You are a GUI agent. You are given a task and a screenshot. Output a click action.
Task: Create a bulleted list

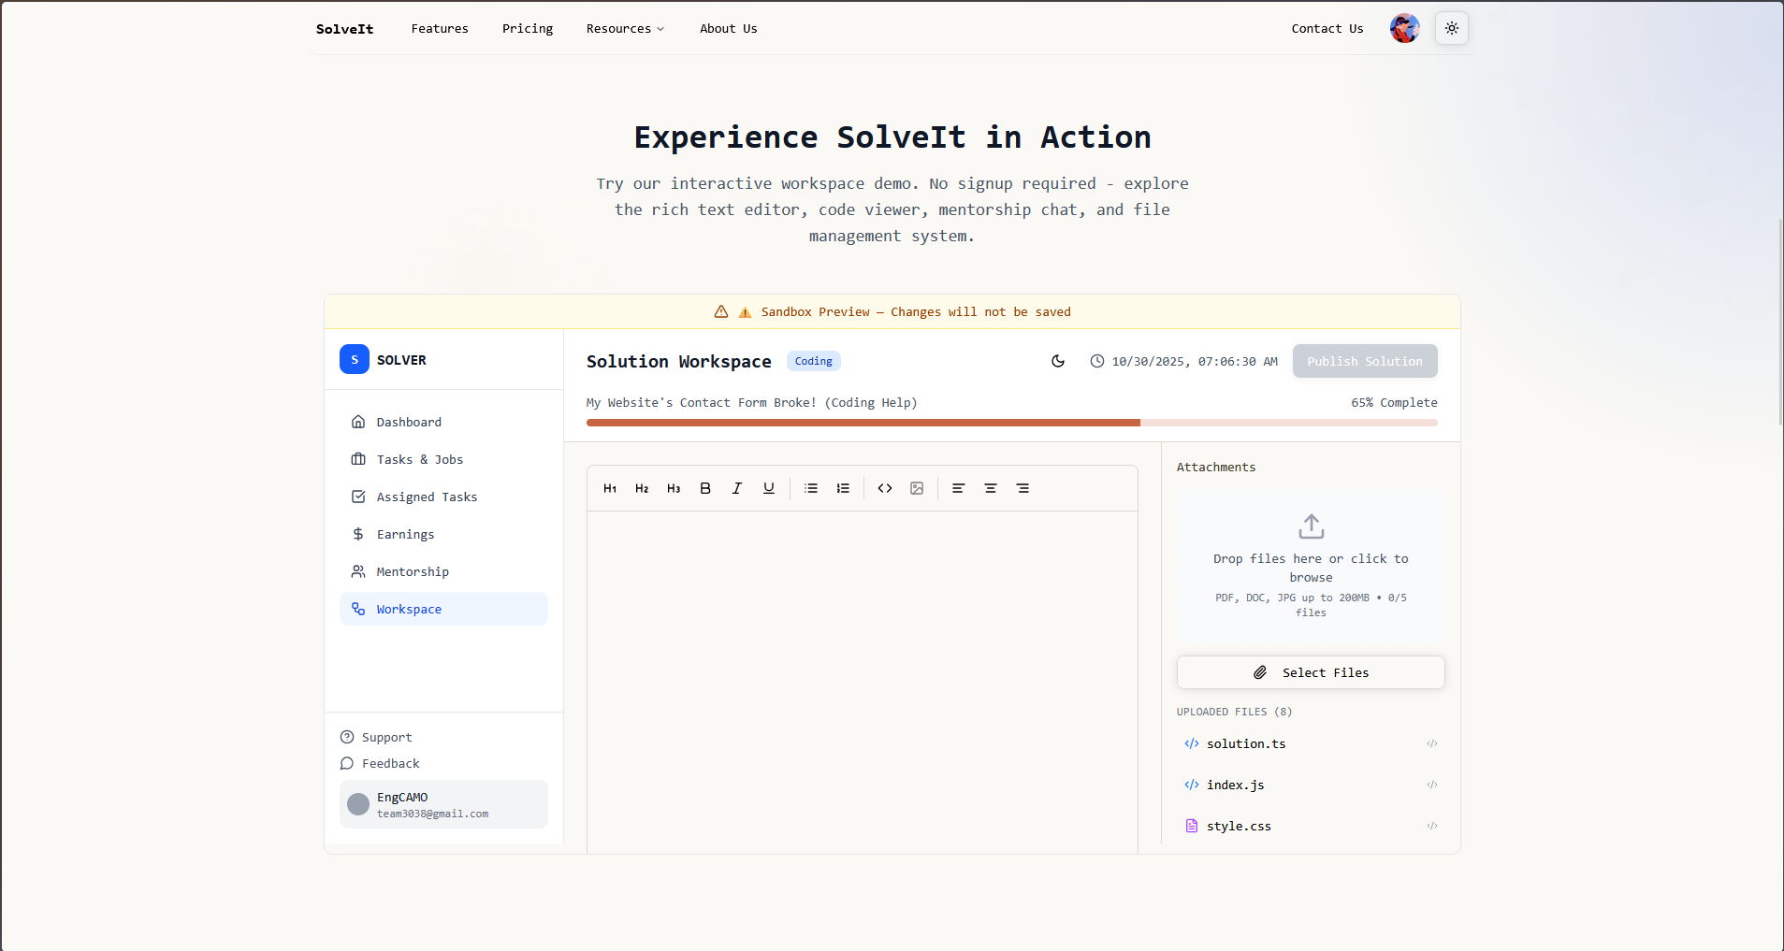click(x=811, y=488)
